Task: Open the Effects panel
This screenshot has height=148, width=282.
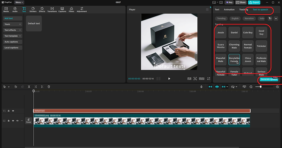Action: (x=42, y=10)
